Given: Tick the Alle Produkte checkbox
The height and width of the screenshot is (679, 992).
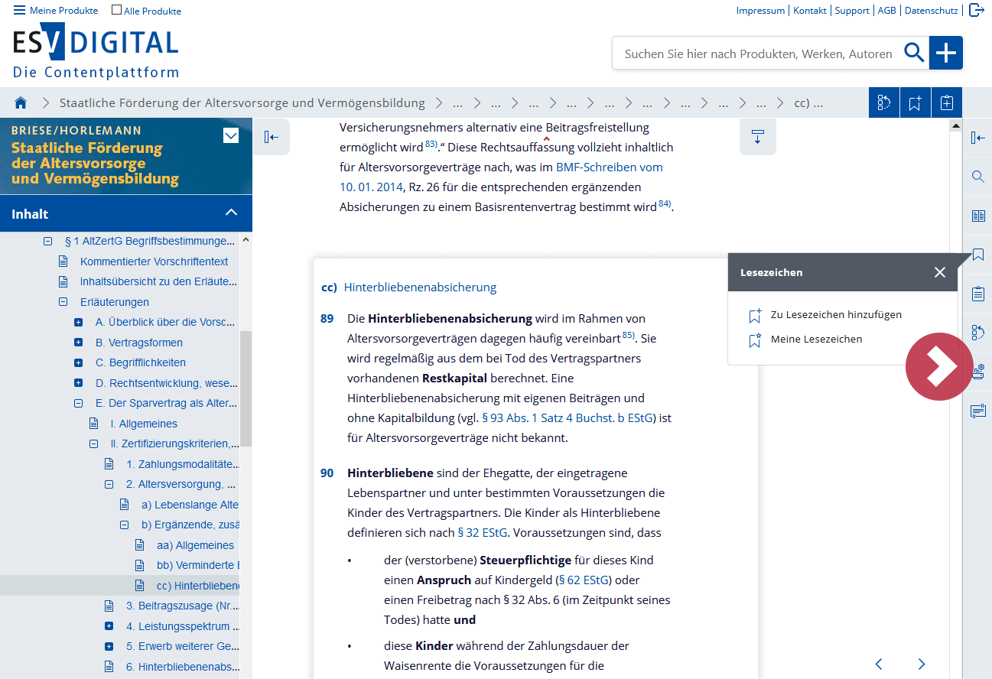Looking at the screenshot, I should tap(116, 11).
